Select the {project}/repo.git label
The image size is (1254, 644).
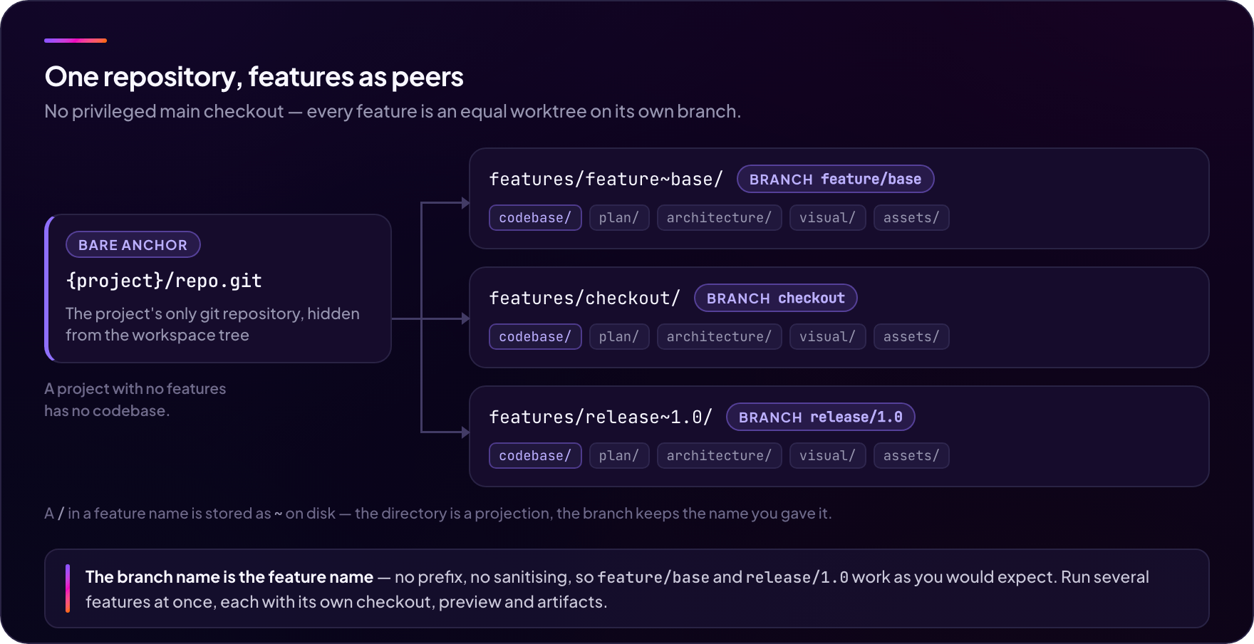click(164, 281)
